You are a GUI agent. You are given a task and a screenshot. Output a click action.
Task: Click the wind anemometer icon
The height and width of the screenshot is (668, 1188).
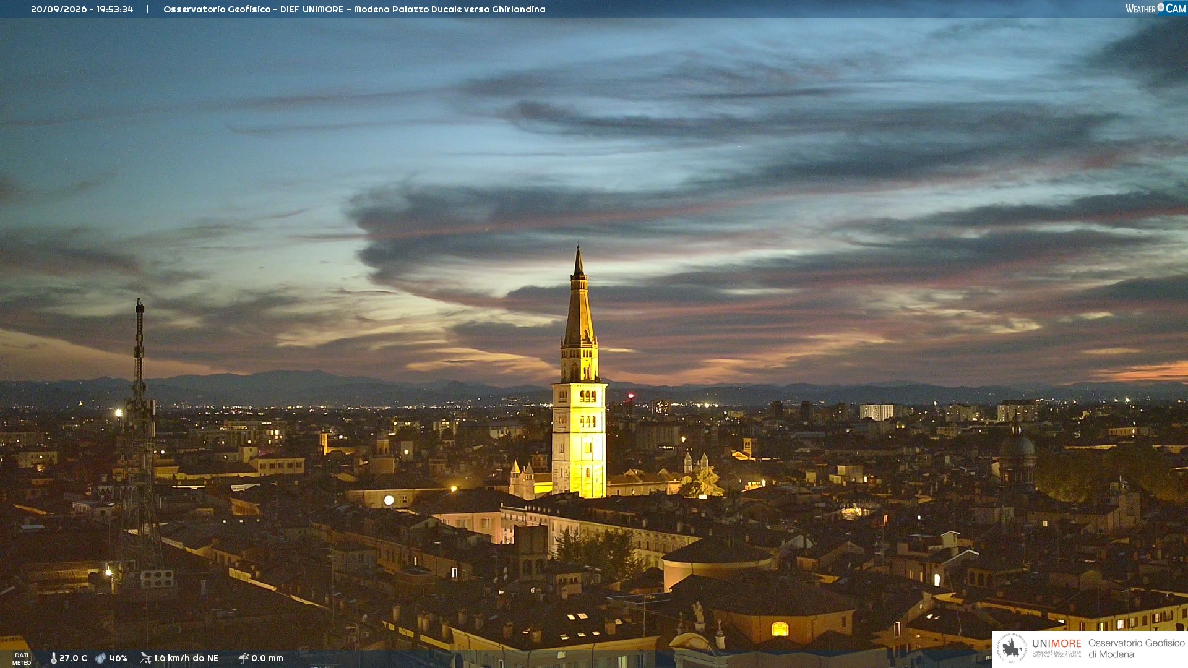pyautogui.click(x=145, y=658)
